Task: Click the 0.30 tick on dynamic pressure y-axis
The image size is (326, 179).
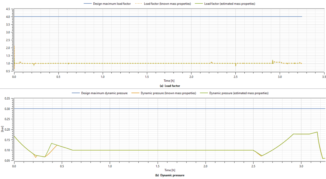Action: click(7, 109)
